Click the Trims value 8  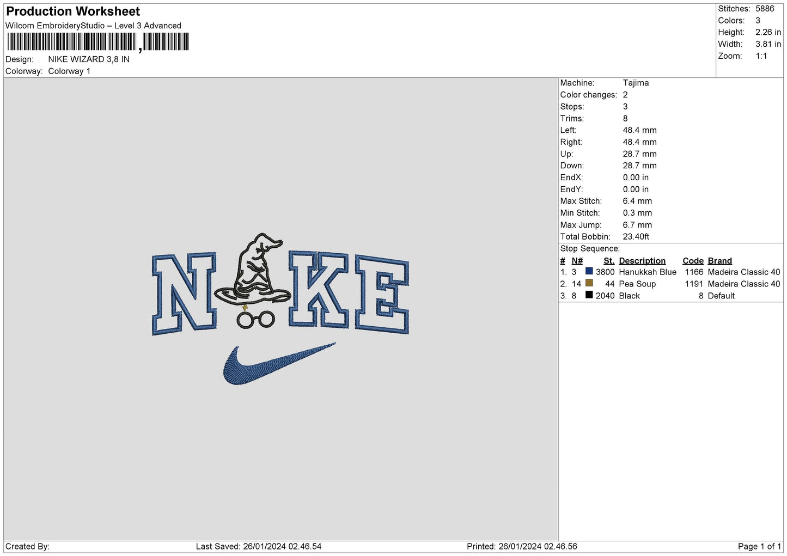click(625, 119)
